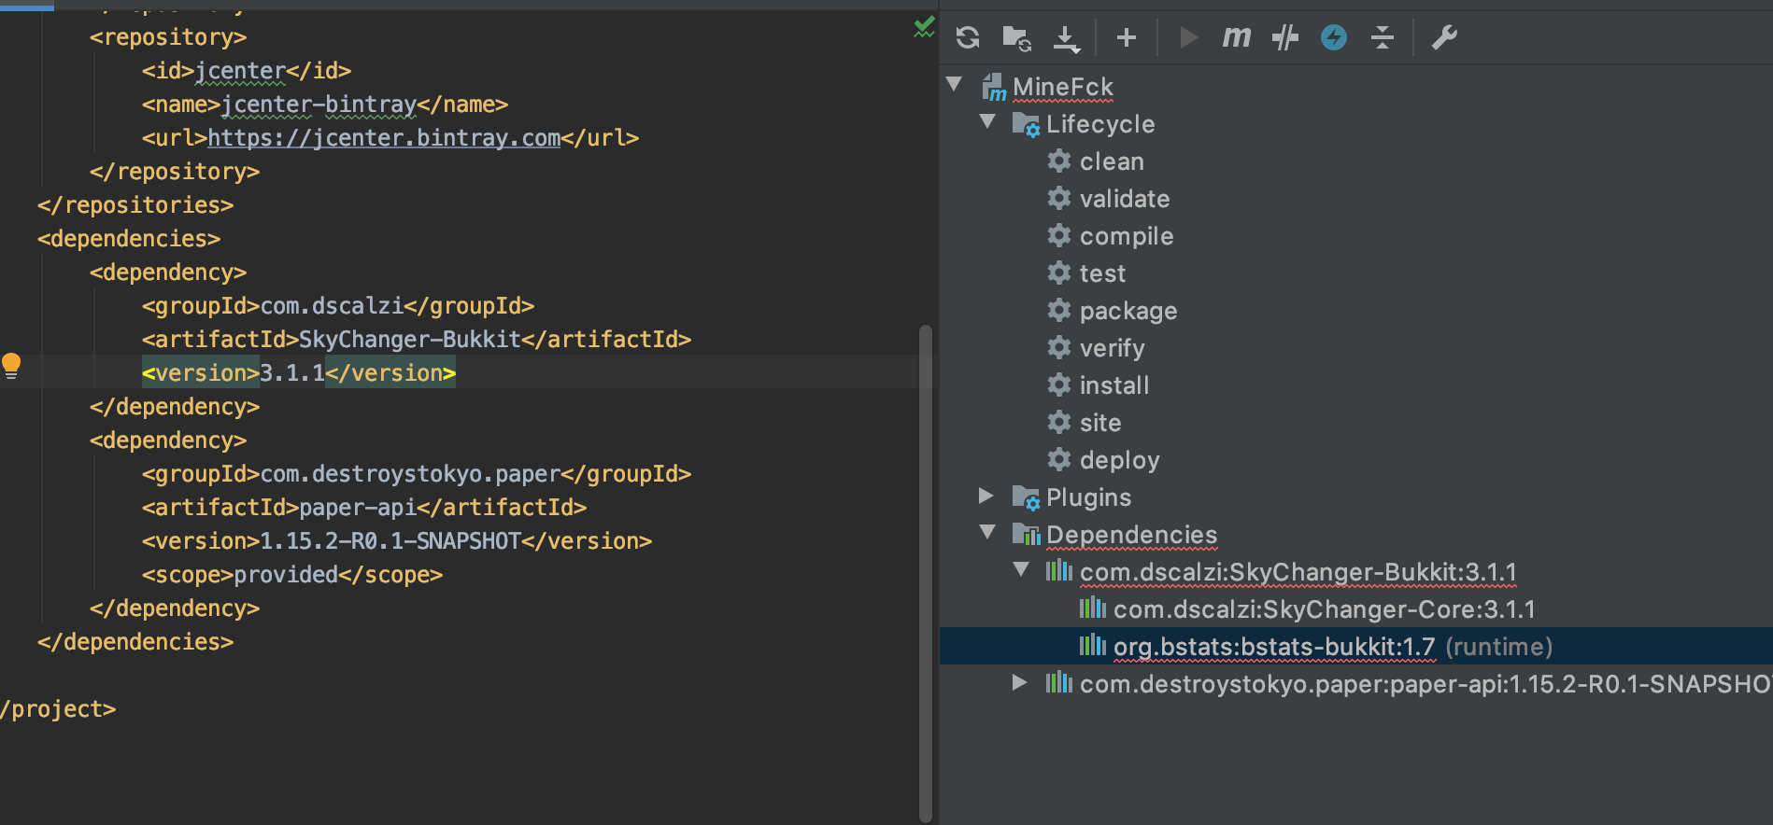Viewport: 1773px width, 825px height.
Task: Select the compile lifecycle goal
Action: tap(1127, 236)
